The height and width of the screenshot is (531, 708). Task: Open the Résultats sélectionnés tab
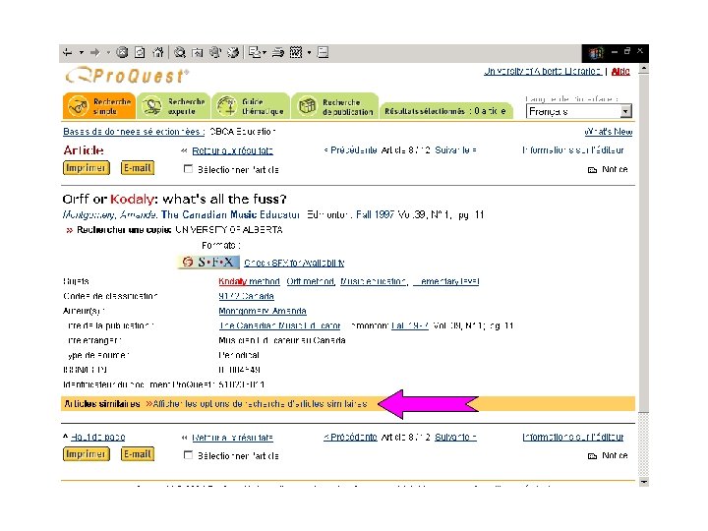pyautogui.click(x=445, y=111)
